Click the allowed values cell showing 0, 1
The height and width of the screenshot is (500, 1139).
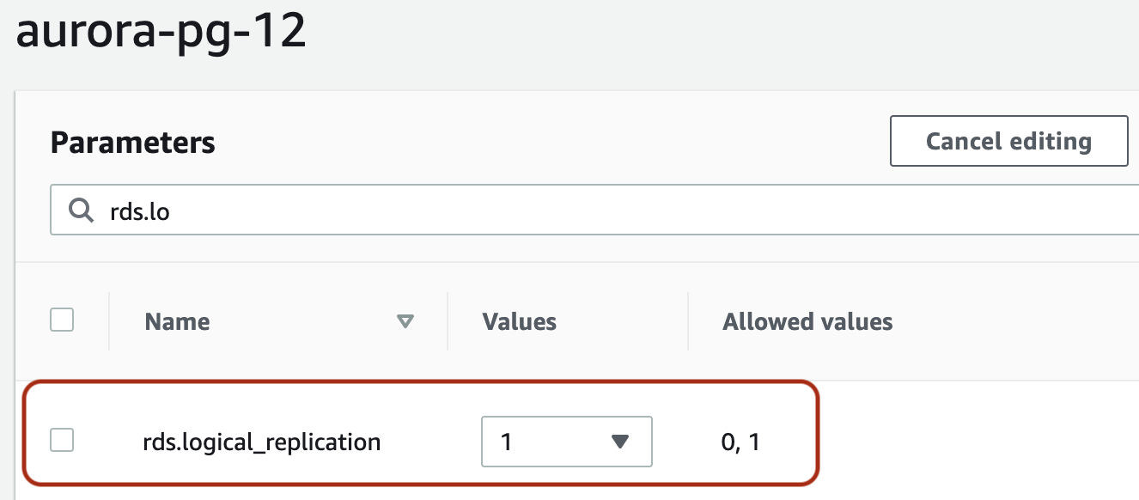[x=741, y=443]
